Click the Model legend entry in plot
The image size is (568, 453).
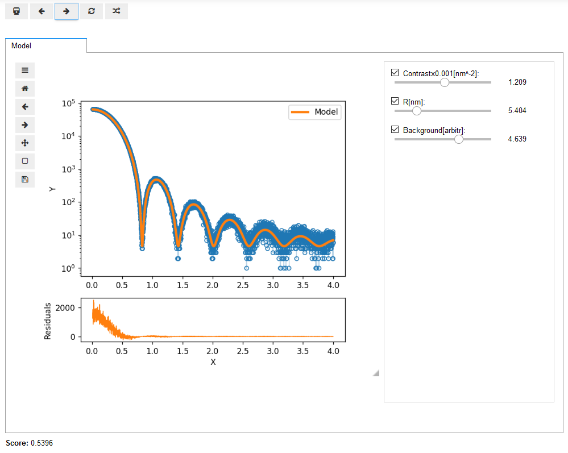tap(315, 112)
